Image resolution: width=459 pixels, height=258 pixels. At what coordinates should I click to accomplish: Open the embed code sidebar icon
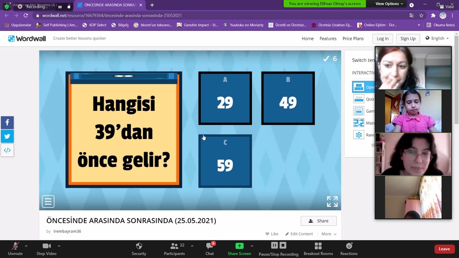point(7,150)
